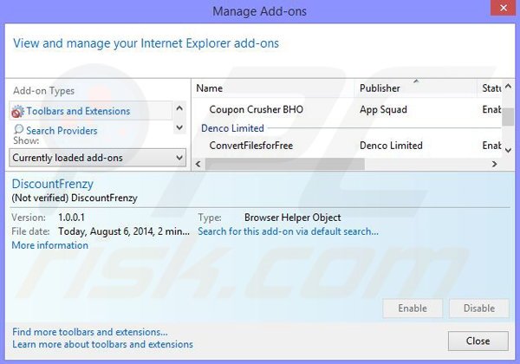The width and height of the screenshot is (520, 364).
Task: Click the horizontal scrollbar thumb
Action: (285, 164)
